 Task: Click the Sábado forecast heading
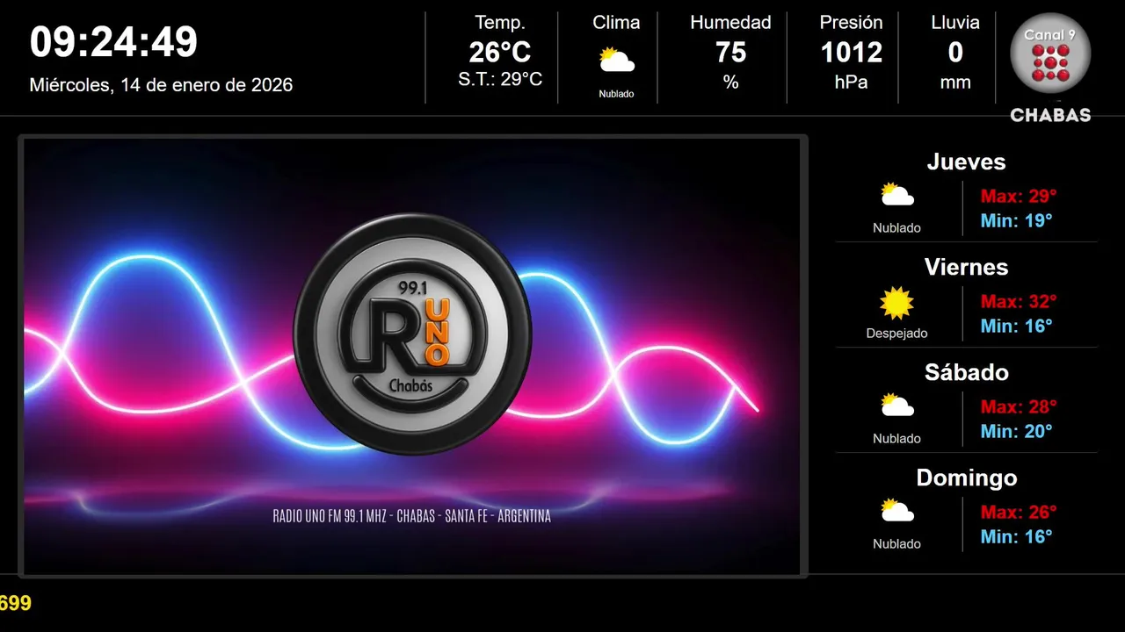point(966,372)
